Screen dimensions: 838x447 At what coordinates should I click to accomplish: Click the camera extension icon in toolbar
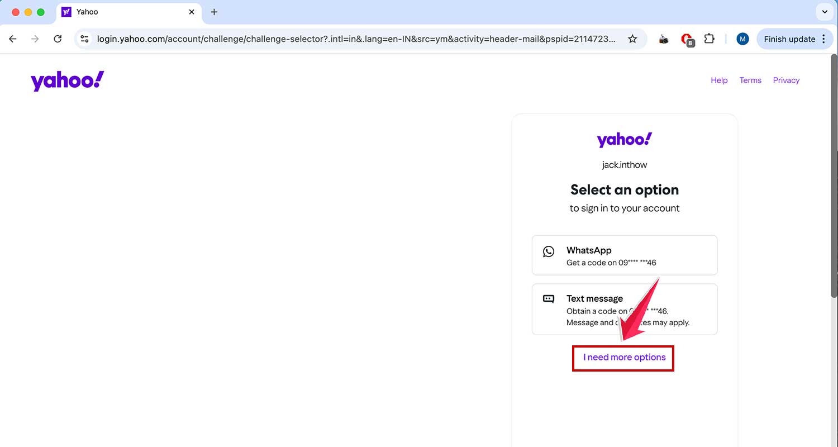pos(663,39)
